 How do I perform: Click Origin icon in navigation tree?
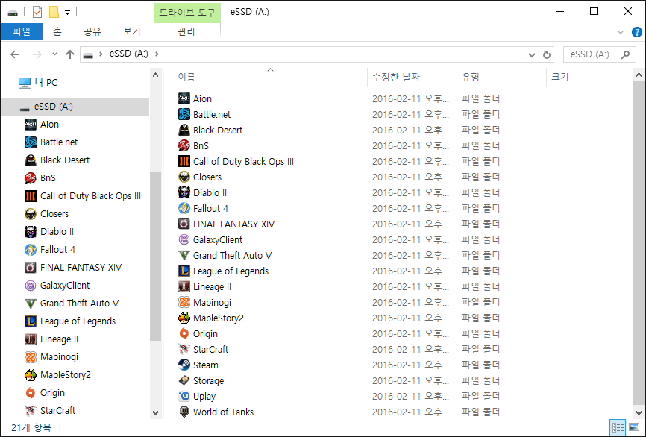pyautogui.click(x=31, y=392)
